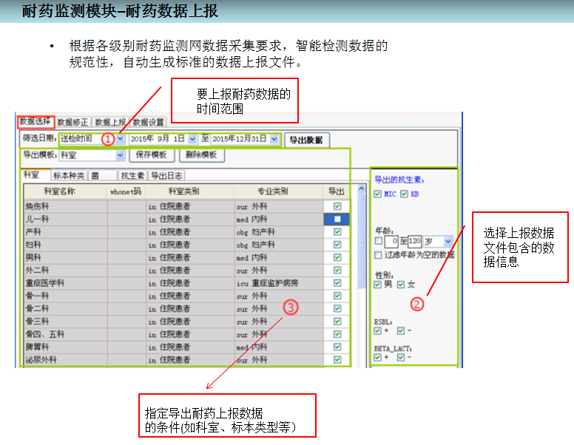Open the end date 2015年12月31日 picker
This screenshot has height=445, width=574.
pos(274,139)
